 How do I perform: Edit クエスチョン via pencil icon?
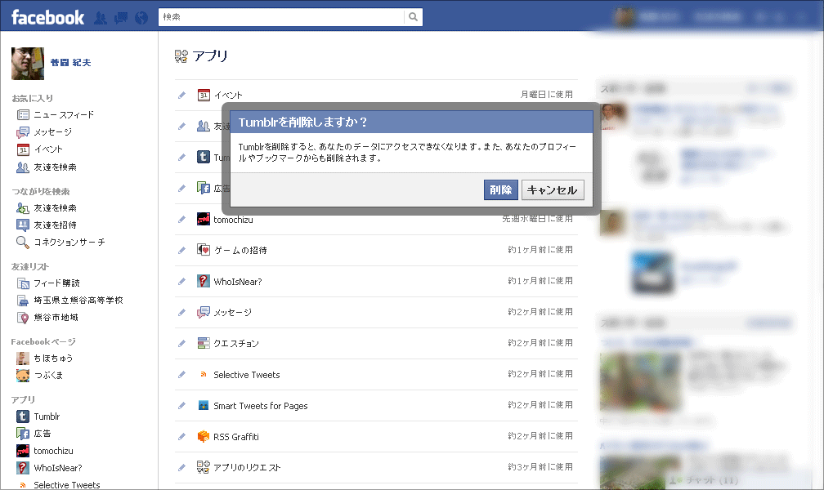point(181,344)
